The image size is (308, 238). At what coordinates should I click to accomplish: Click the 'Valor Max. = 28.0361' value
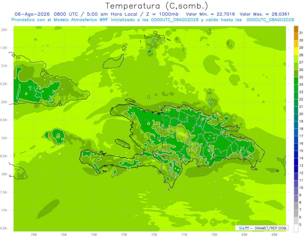[265, 14]
